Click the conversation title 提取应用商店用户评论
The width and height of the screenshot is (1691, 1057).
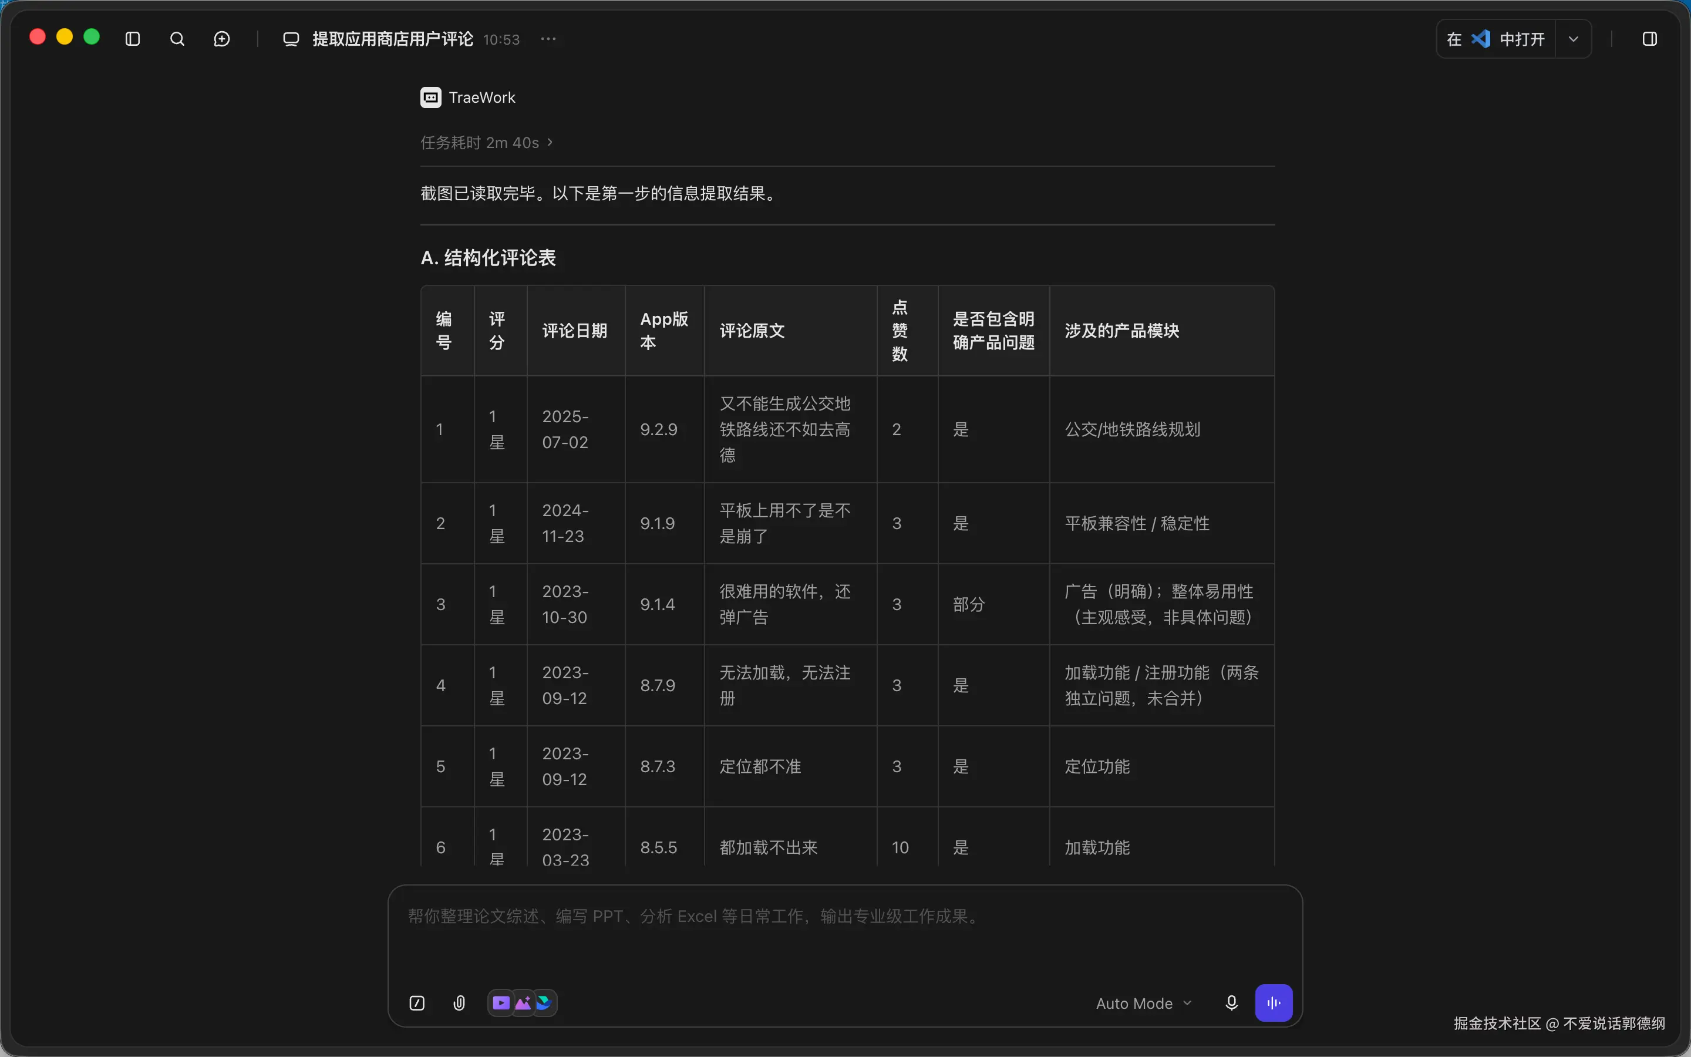click(x=393, y=39)
